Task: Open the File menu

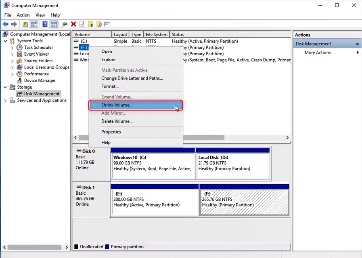Action: [8, 15]
